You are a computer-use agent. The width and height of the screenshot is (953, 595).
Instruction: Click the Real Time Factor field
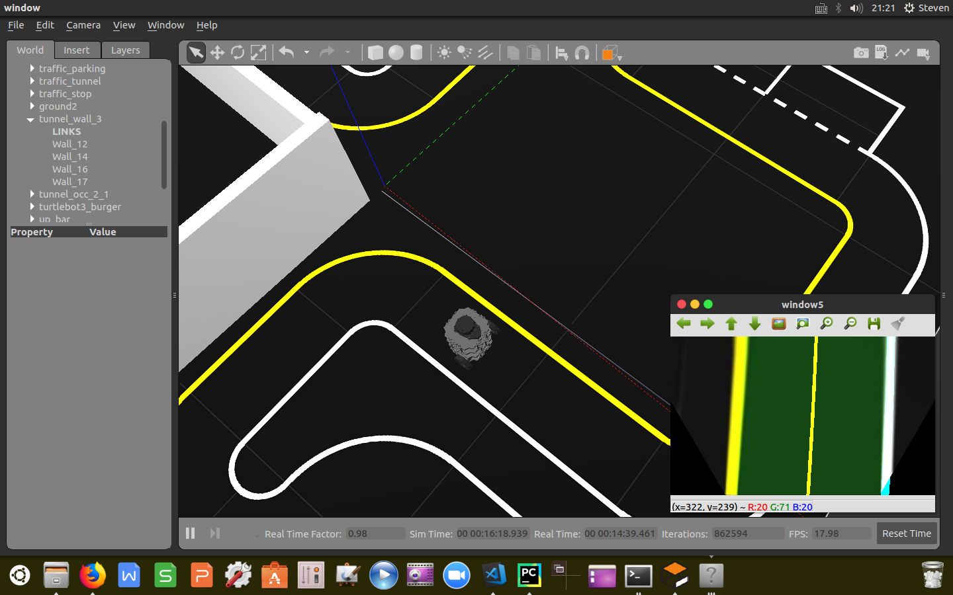[x=375, y=534]
